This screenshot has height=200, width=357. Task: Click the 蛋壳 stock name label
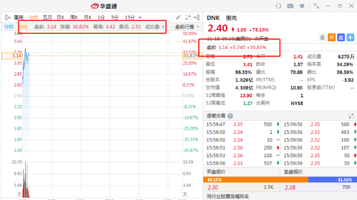(19, 18)
